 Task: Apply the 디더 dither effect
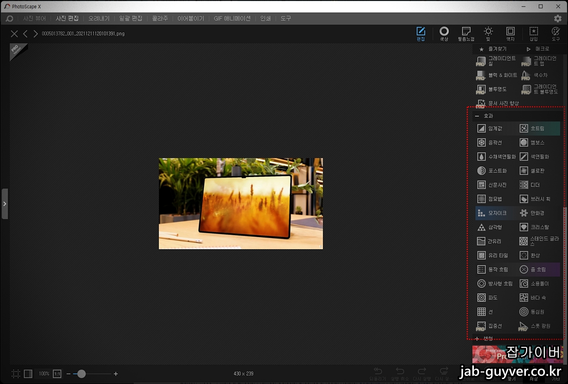(539, 185)
